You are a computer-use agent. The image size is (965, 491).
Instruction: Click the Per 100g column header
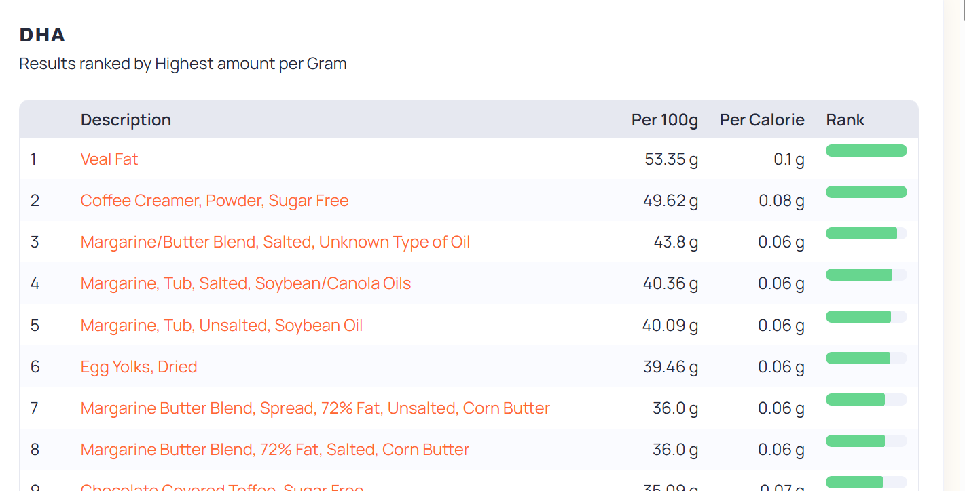point(665,120)
